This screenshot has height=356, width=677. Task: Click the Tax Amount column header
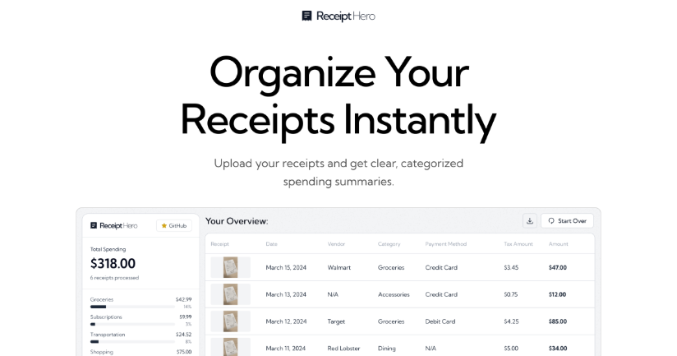point(518,244)
